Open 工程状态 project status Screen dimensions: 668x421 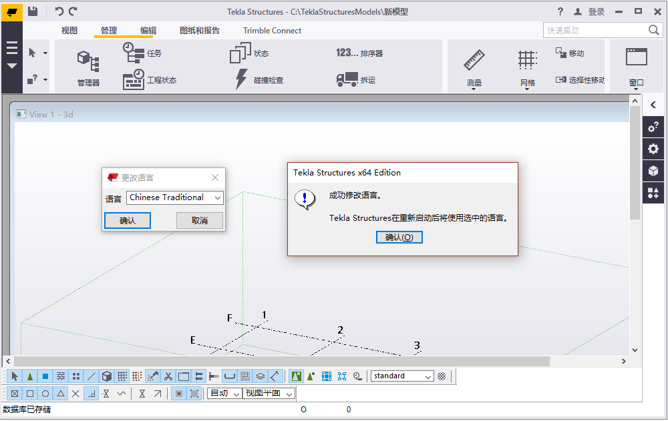click(149, 79)
